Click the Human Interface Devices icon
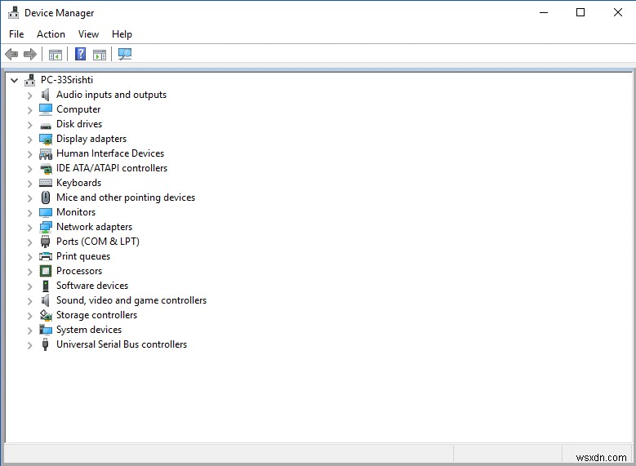The width and height of the screenshot is (636, 466). pyautogui.click(x=46, y=153)
